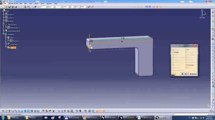This screenshot has width=215, height=120.
Task: Click Cancel in Constraint Definition dialog
Action: (x=193, y=74)
